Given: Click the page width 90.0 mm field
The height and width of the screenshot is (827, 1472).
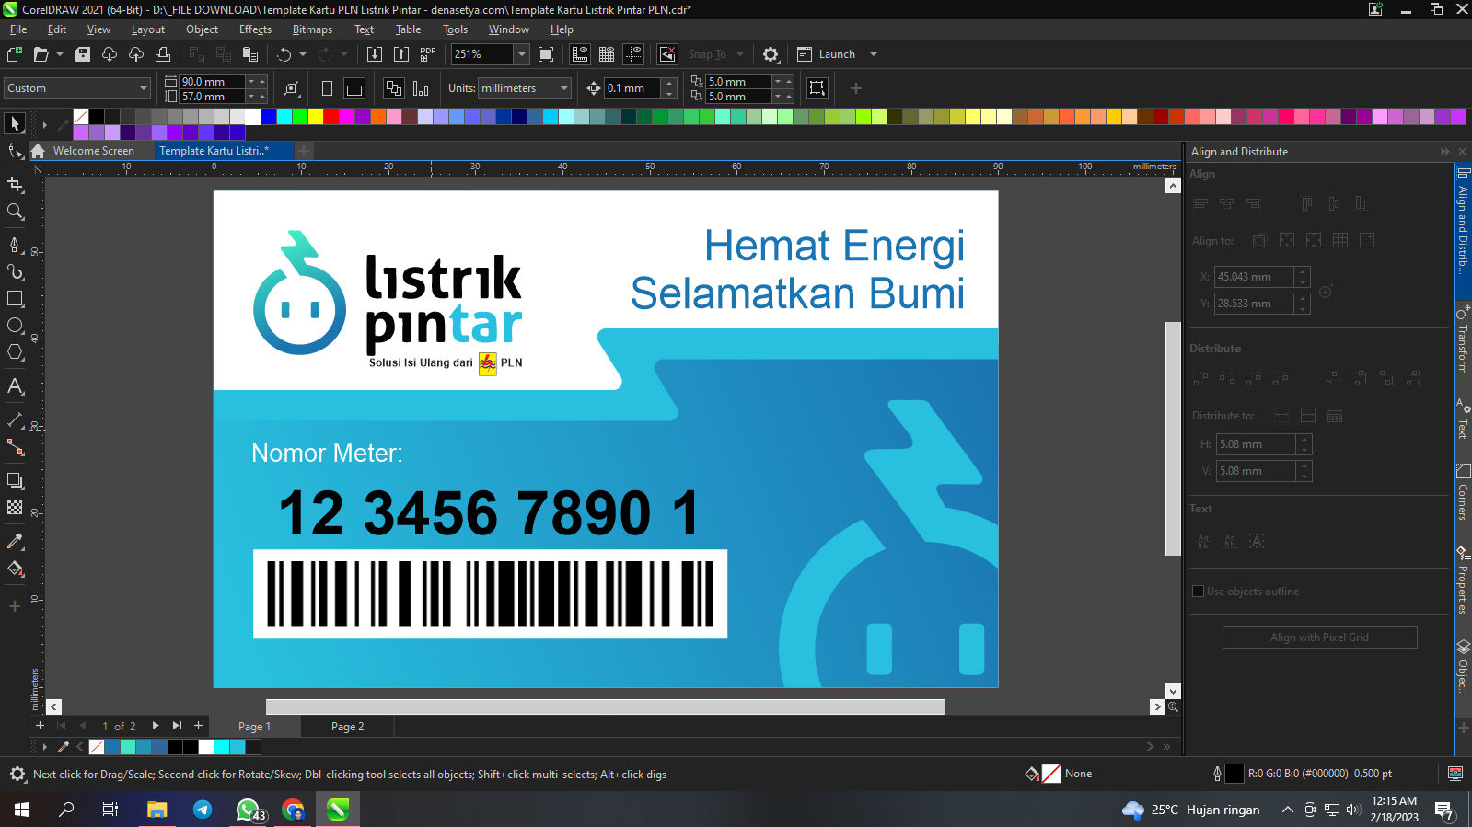Looking at the screenshot, I should [212, 82].
